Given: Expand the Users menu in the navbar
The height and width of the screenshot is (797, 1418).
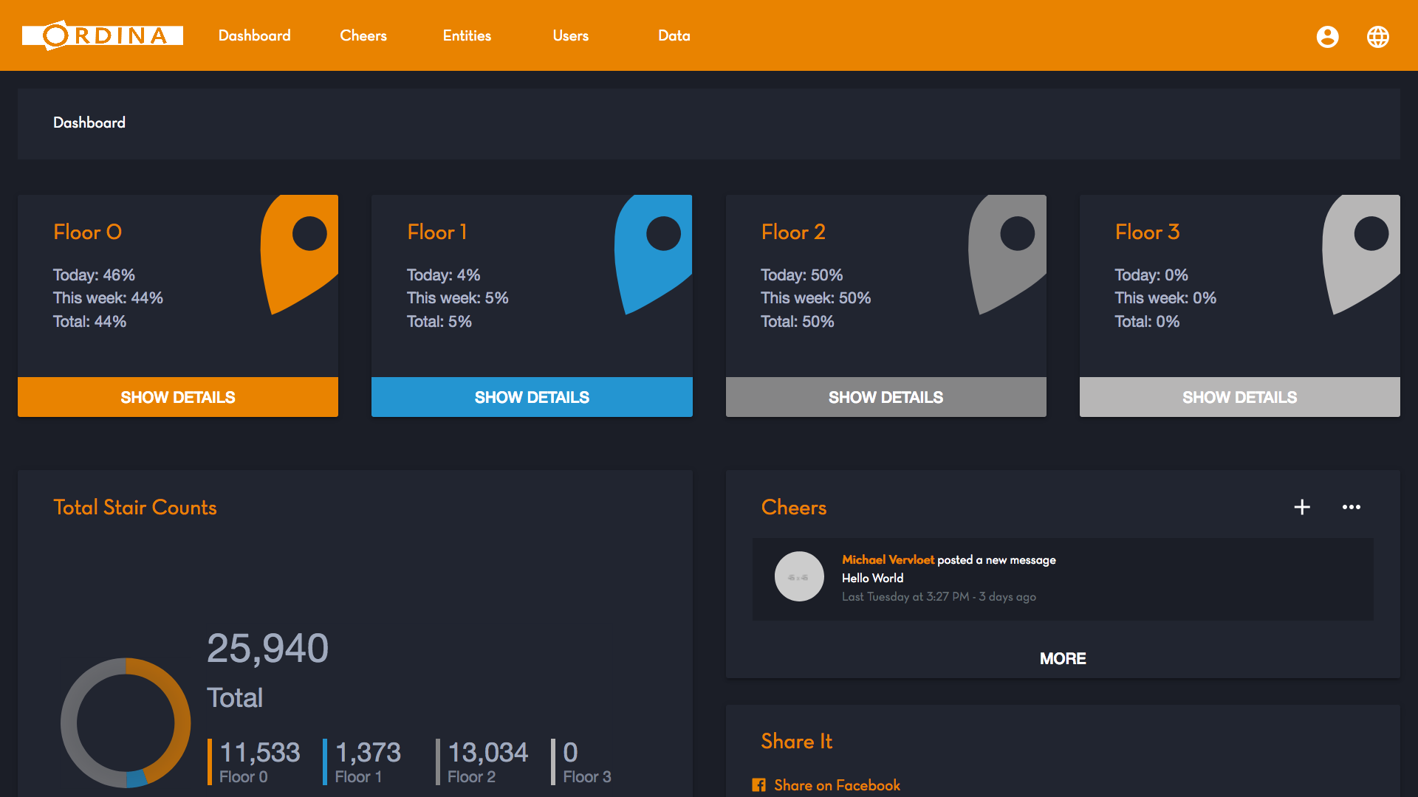Looking at the screenshot, I should [571, 35].
